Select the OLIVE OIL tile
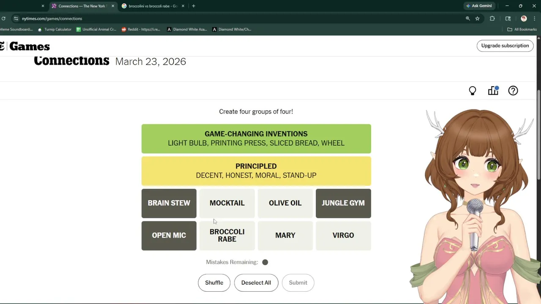This screenshot has height=304, width=541. (x=285, y=203)
